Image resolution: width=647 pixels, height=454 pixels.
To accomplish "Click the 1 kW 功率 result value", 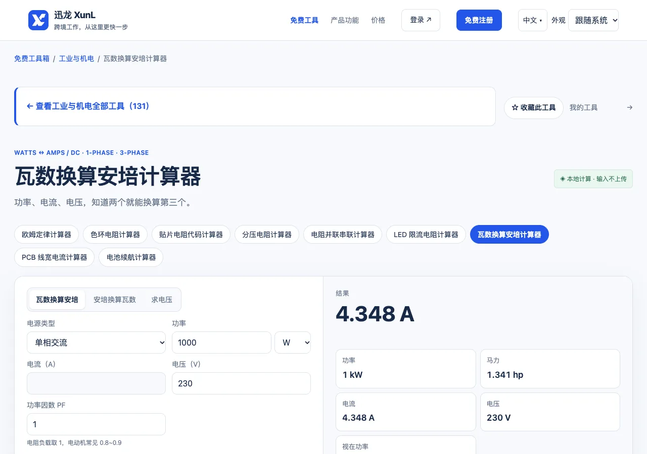I will [x=352, y=375].
